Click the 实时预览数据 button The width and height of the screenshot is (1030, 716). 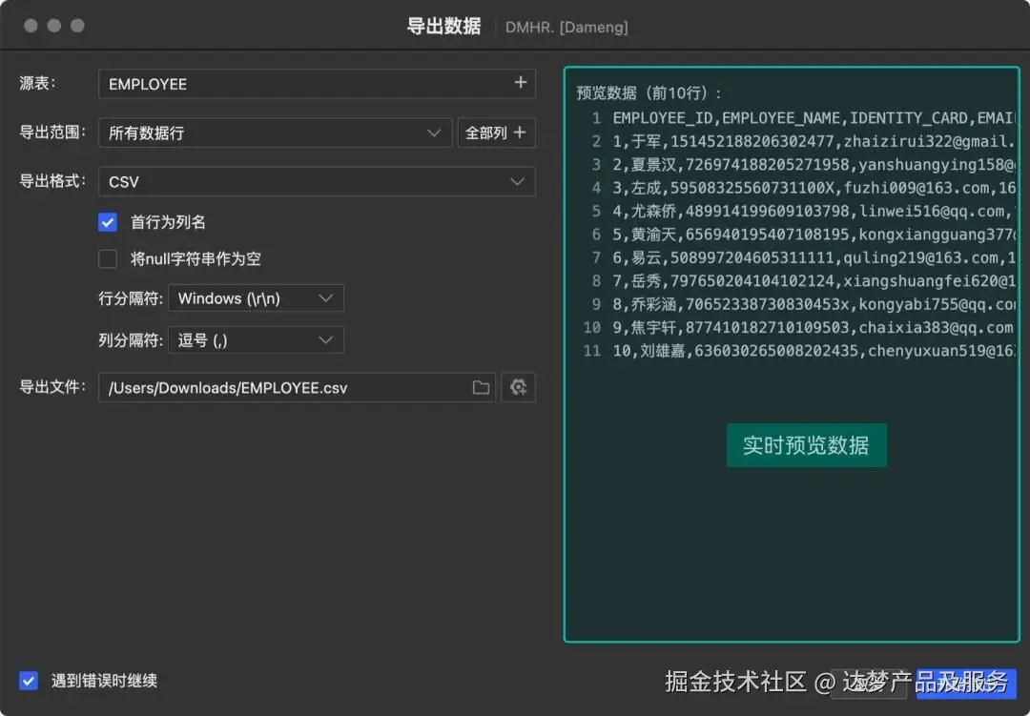pos(806,445)
